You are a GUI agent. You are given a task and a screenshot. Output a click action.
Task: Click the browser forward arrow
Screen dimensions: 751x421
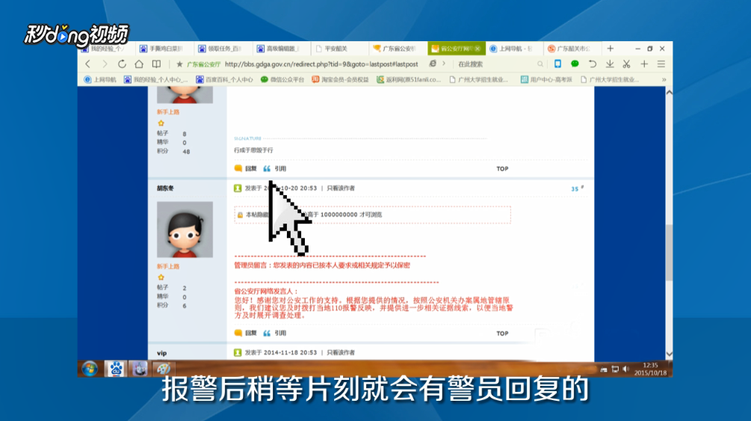coord(105,64)
